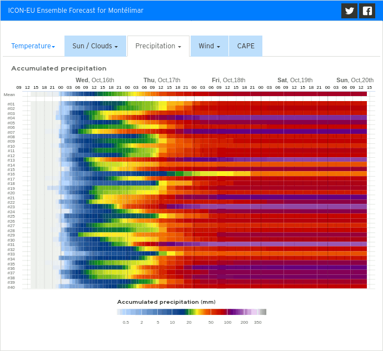The width and height of the screenshot is (383, 351).
Task: Open the Precipitation dropdown tab
Action: 158,46
